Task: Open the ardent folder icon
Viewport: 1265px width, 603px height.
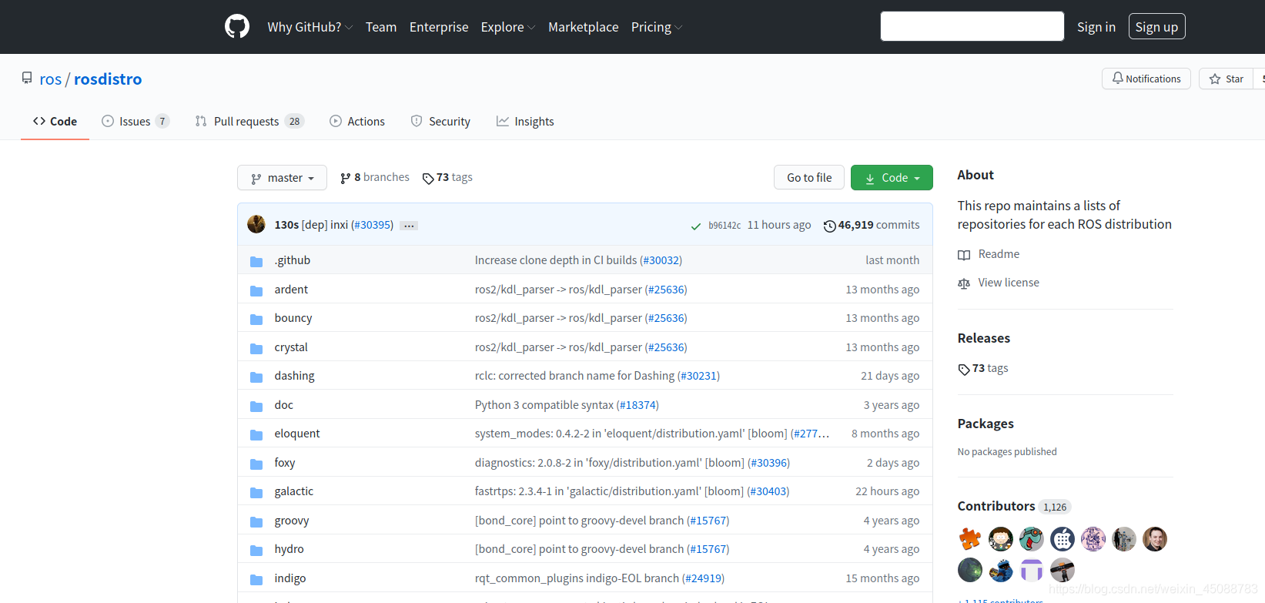Action: click(x=256, y=290)
